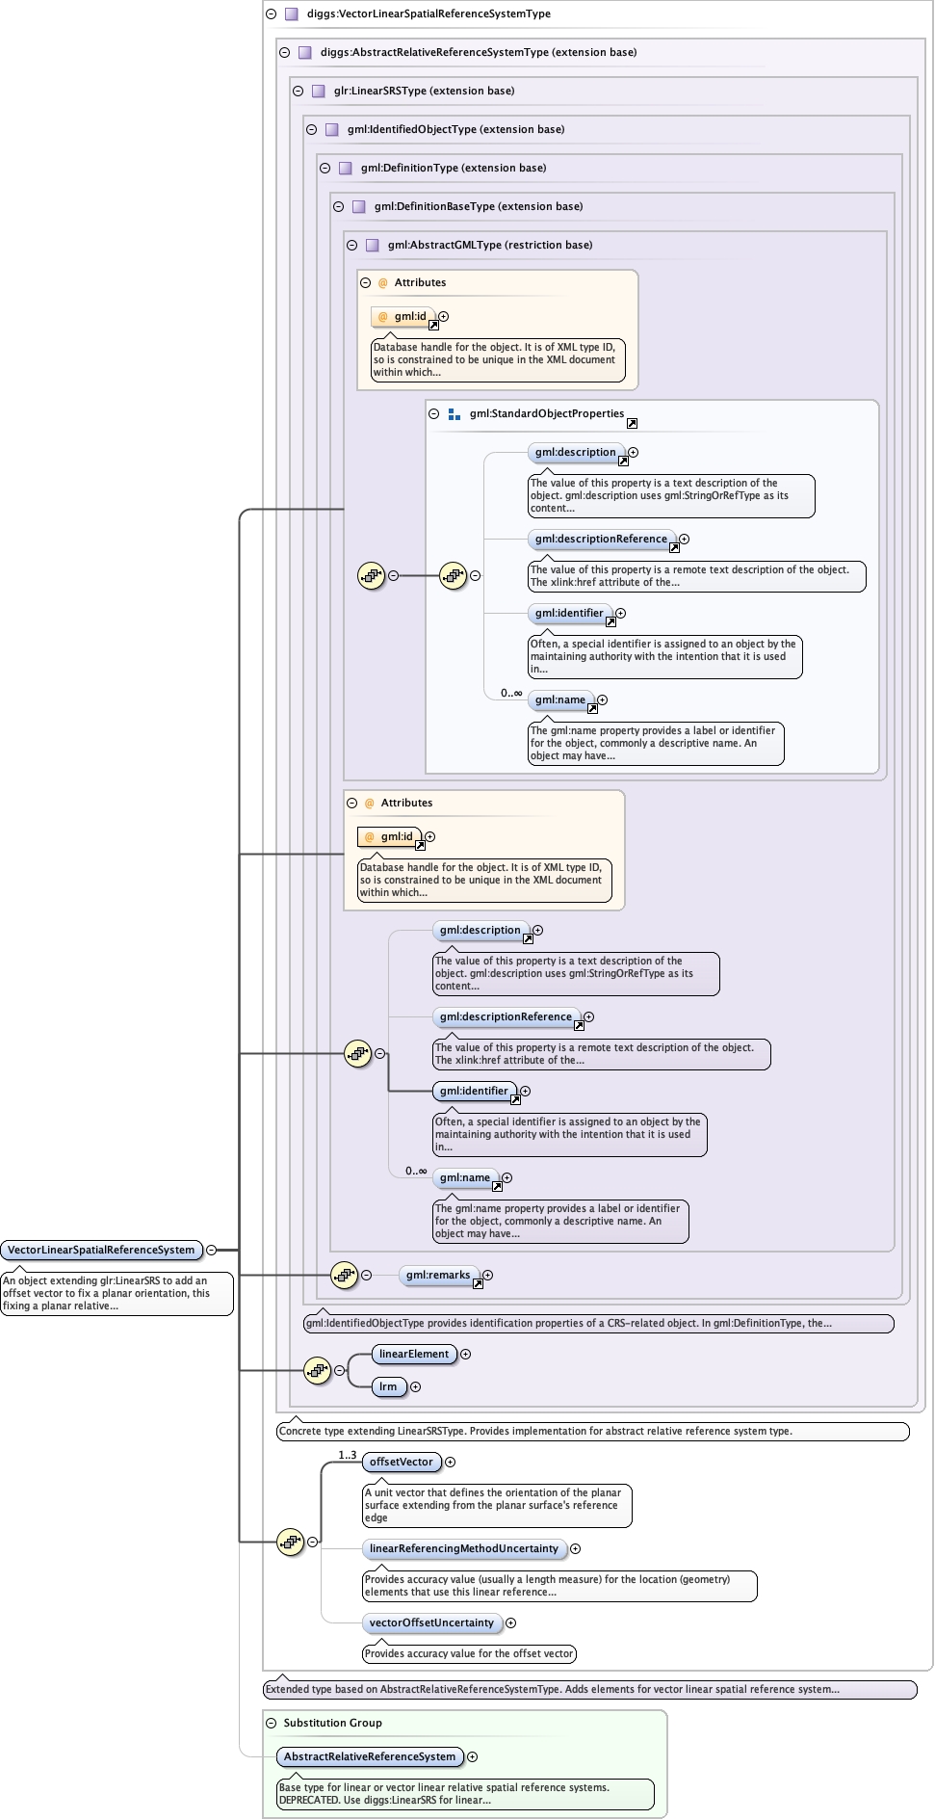Select the linearElement node
935x1820 pixels.
tap(414, 1354)
